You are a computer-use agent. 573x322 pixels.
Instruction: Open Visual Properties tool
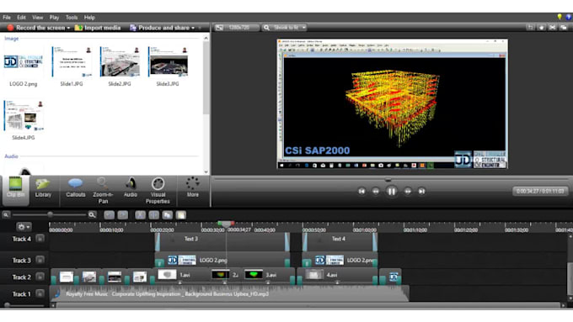158,190
